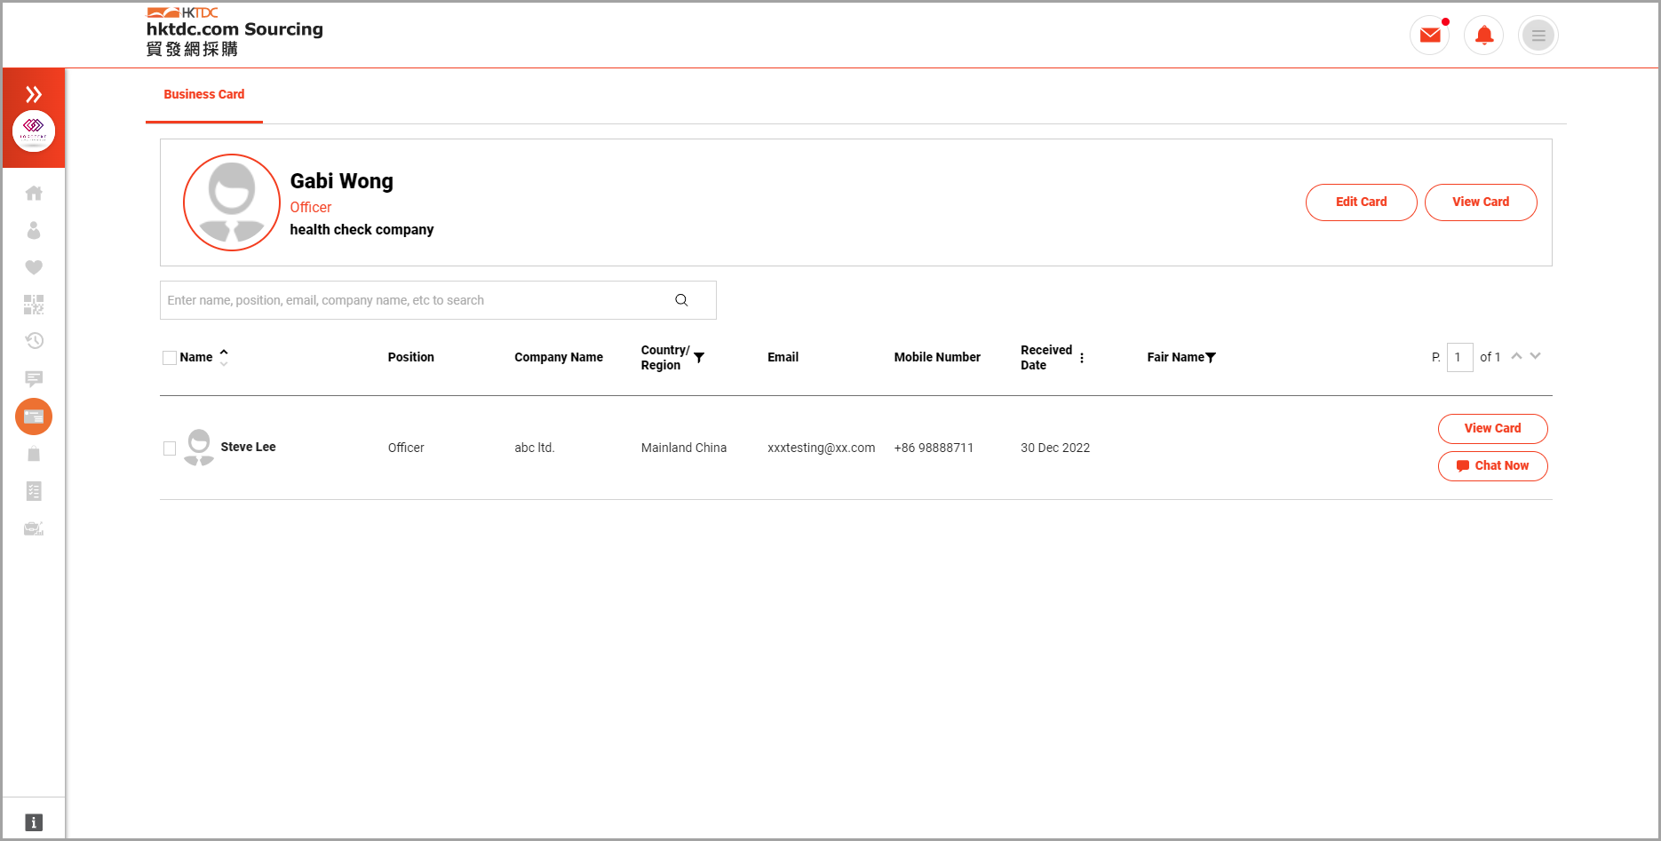Click the Officer cell in Steve Lee row
This screenshot has height=841, width=1661.
[406, 448]
